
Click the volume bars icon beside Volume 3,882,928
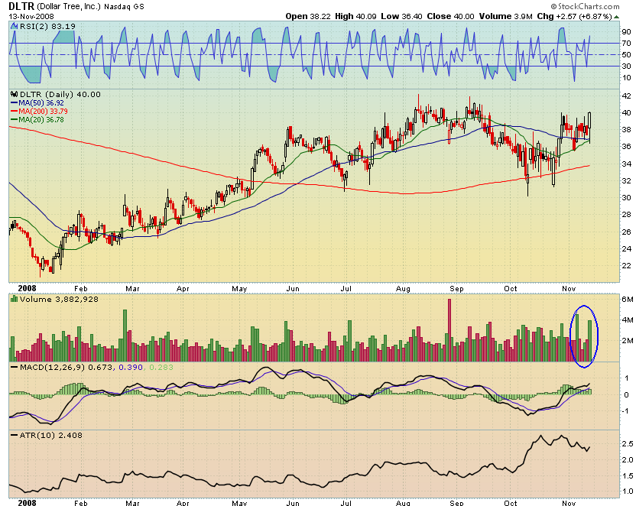15,299
